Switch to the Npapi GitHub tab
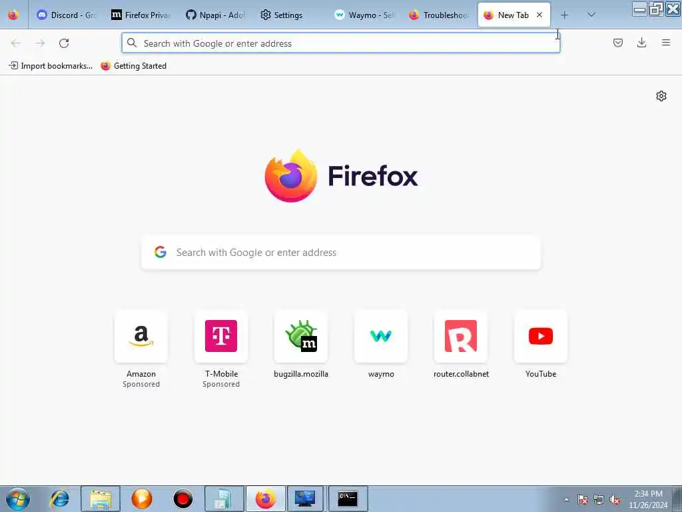The height and width of the screenshot is (512, 682). [215, 15]
